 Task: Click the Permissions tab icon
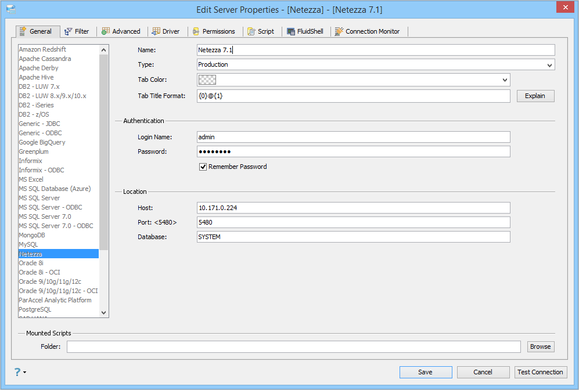[196, 32]
